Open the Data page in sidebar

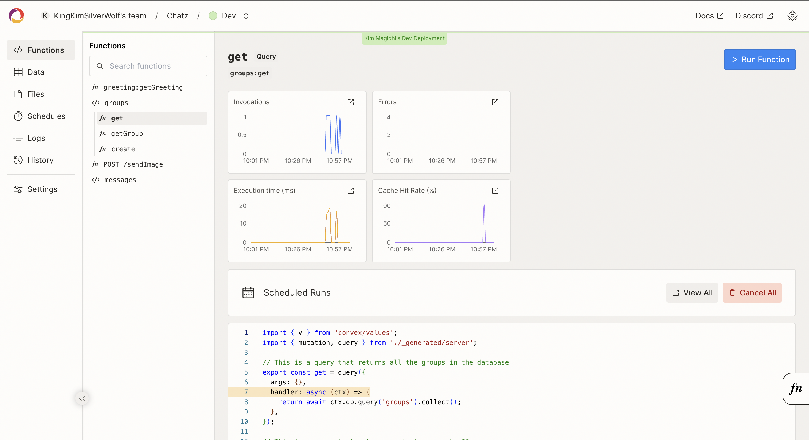click(x=35, y=72)
